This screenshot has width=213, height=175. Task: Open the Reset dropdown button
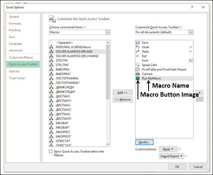click(168, 149)
